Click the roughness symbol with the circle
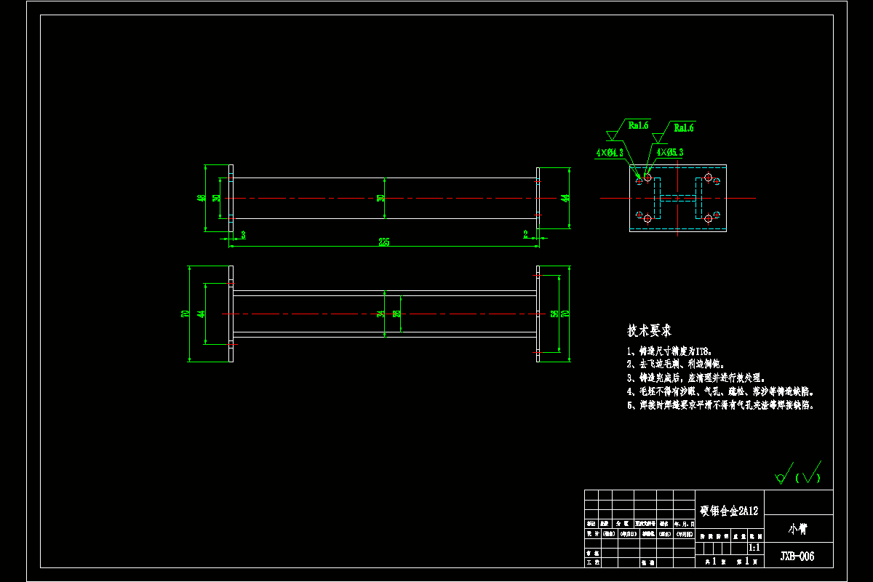Image resolution: width=873 pixels, height=582 pixels. (x=784, y=474)
